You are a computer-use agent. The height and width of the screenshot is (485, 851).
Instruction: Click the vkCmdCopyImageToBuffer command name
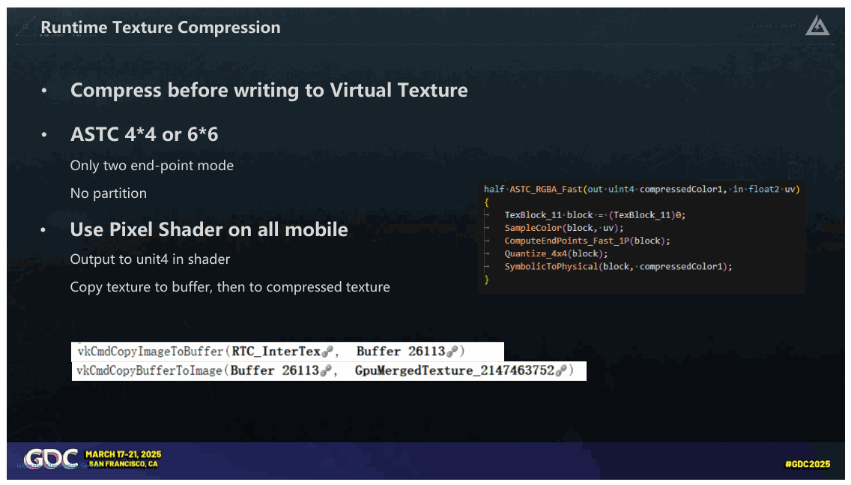click(x=151, y=352)
